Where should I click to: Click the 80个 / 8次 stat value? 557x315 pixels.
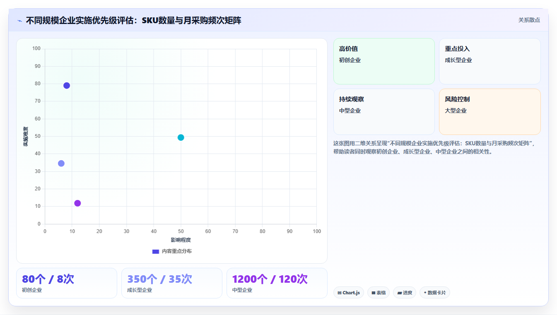[48, 279]
